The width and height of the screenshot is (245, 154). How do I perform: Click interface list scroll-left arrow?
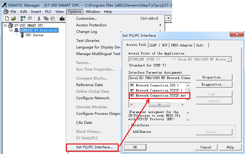click(131, 105)
